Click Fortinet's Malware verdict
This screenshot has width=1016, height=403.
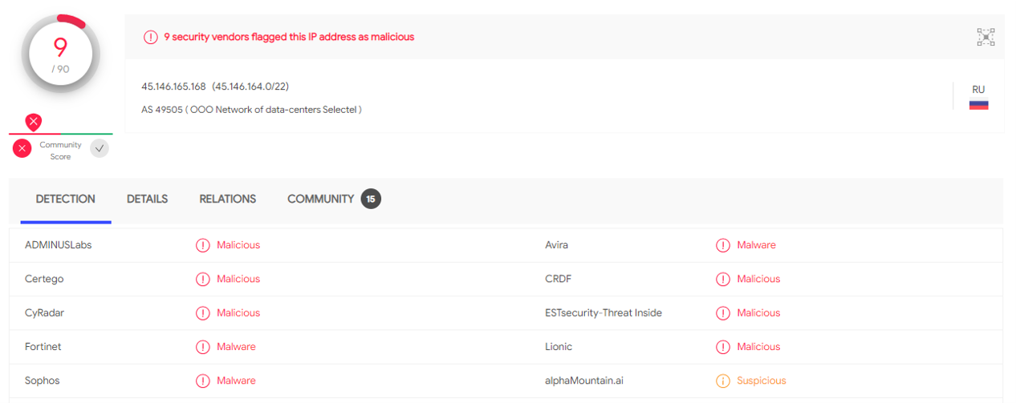click(x=236, y=347)
